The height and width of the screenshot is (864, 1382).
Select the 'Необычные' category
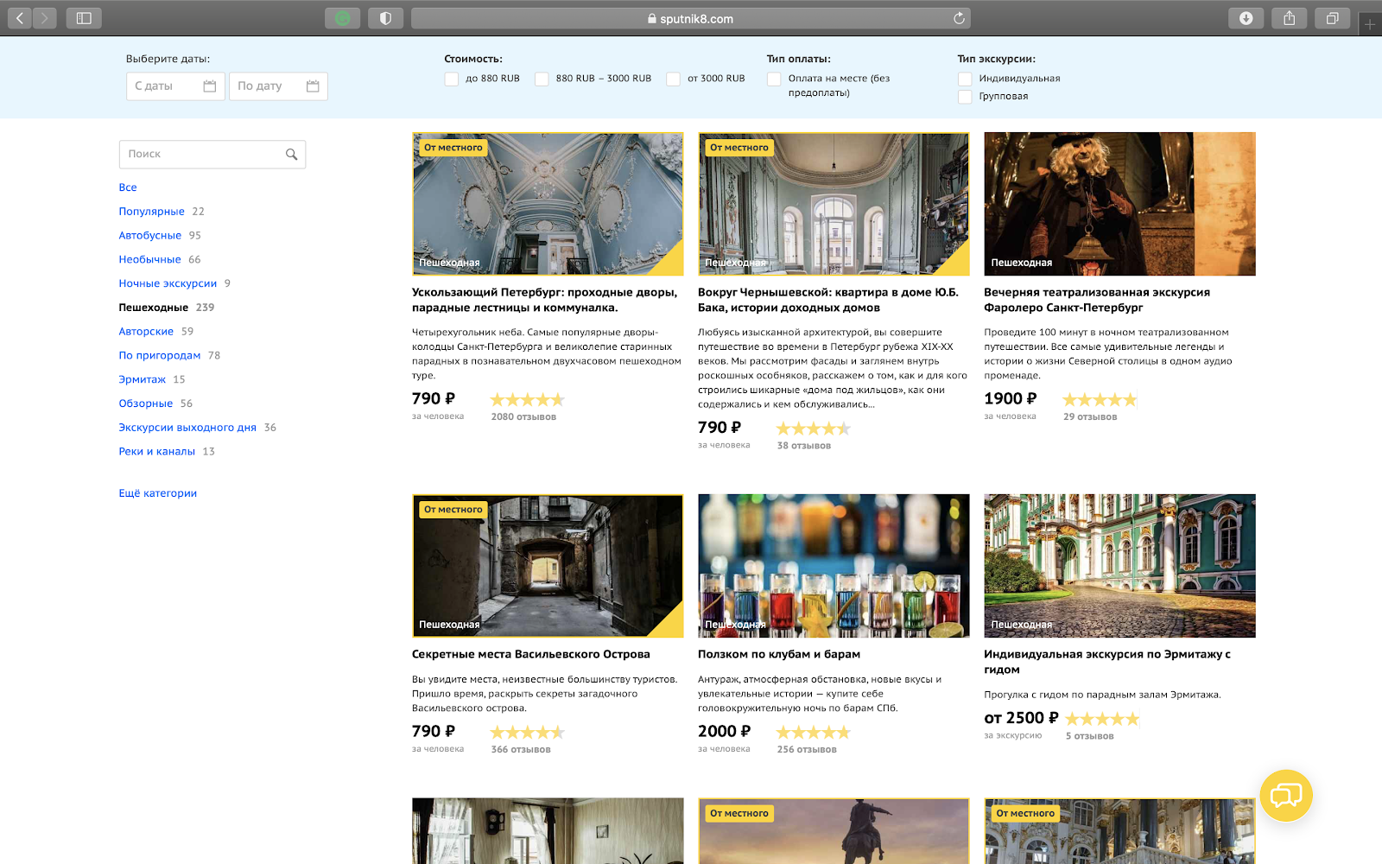(150, 260)
